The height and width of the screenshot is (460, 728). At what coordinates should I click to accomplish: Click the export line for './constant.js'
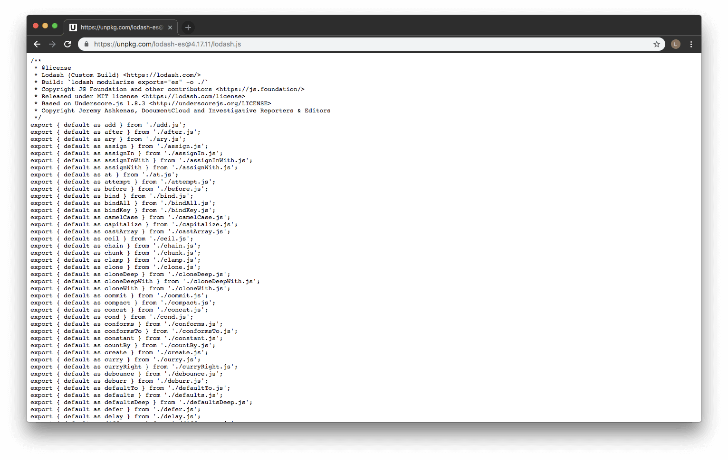point(126,338)
